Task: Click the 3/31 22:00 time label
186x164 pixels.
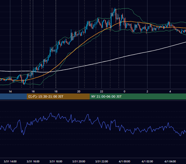Action: (101, 161)
